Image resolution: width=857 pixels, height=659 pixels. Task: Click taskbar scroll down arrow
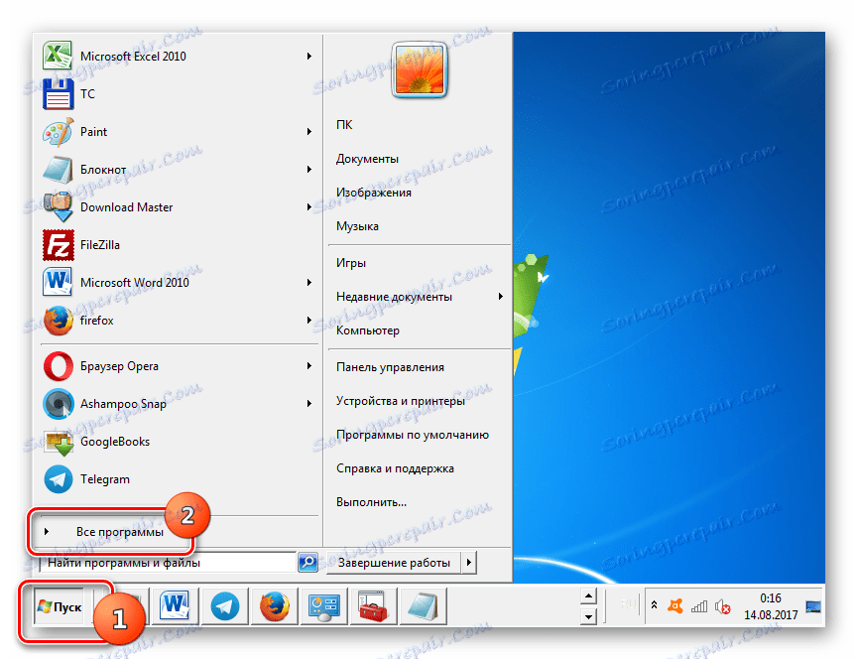tap(588, 616)
